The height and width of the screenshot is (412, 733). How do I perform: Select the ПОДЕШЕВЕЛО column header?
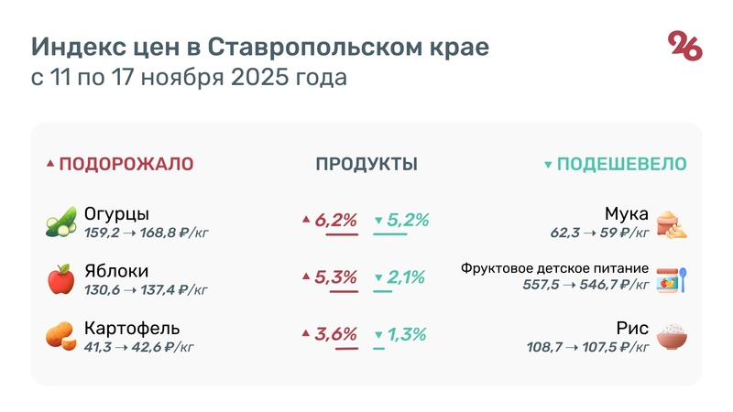tap(622, 165)
